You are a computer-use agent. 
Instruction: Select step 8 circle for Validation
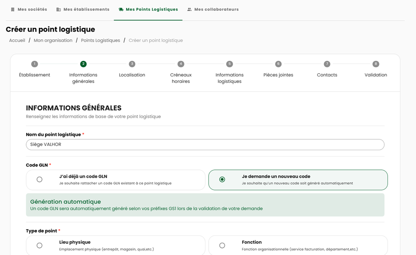point(376,64)
